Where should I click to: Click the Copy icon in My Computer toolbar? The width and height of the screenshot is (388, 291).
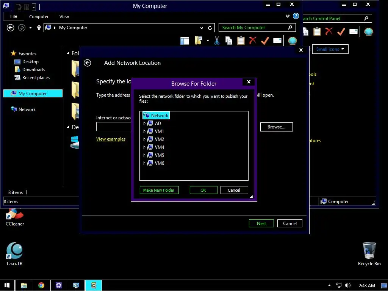click(229, 40)
